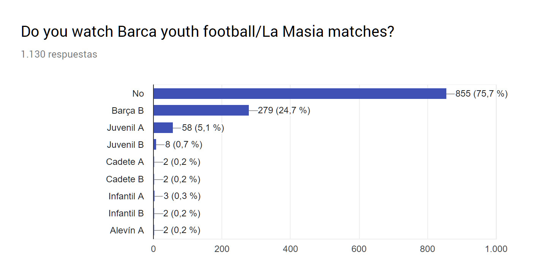Select the Cadete A axis label

pos(125,162)
